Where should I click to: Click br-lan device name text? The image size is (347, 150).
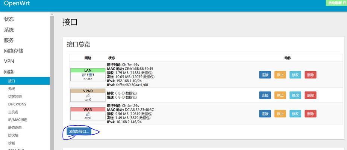pyautogui.click(x=88, y=79)
